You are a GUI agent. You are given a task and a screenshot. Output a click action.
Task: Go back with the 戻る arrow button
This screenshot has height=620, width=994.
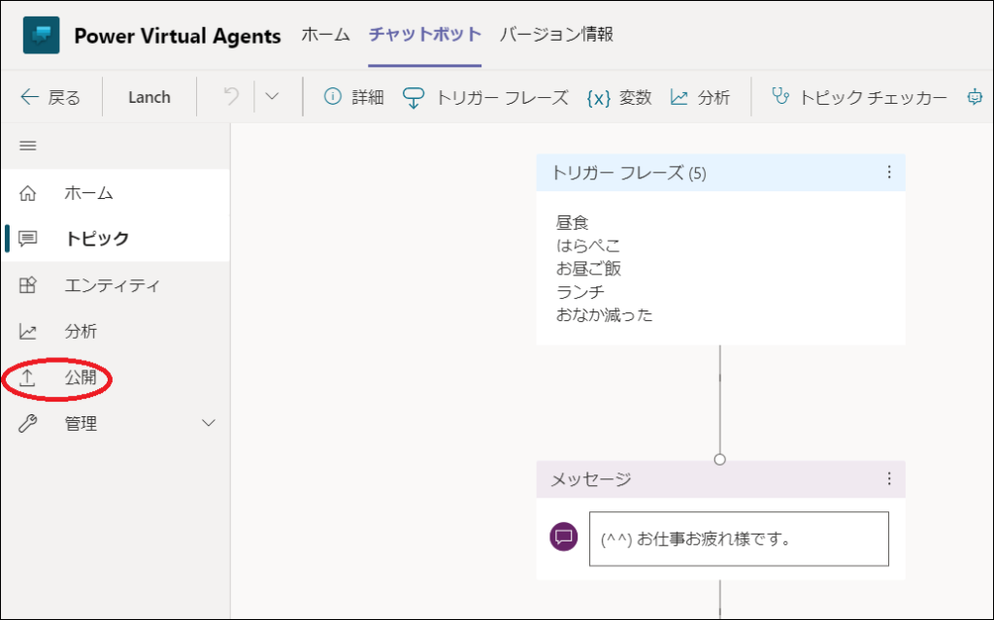50,97
